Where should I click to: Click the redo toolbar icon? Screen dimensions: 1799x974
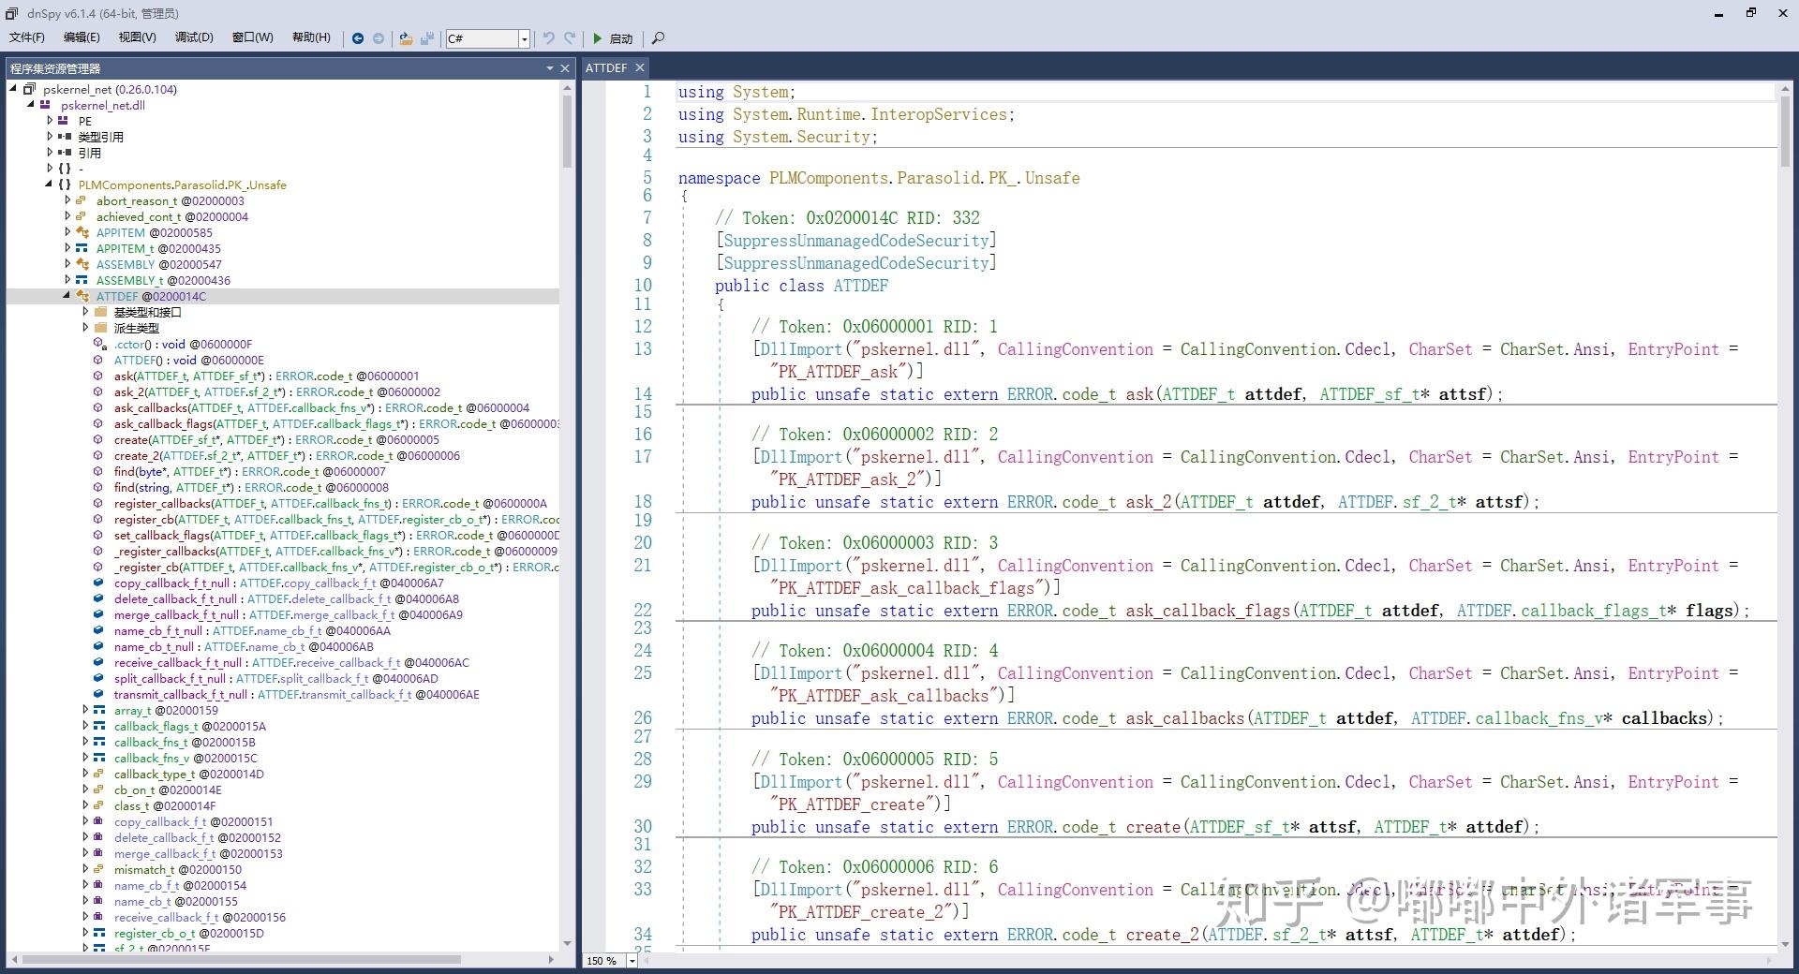click(x=570, y=38)
